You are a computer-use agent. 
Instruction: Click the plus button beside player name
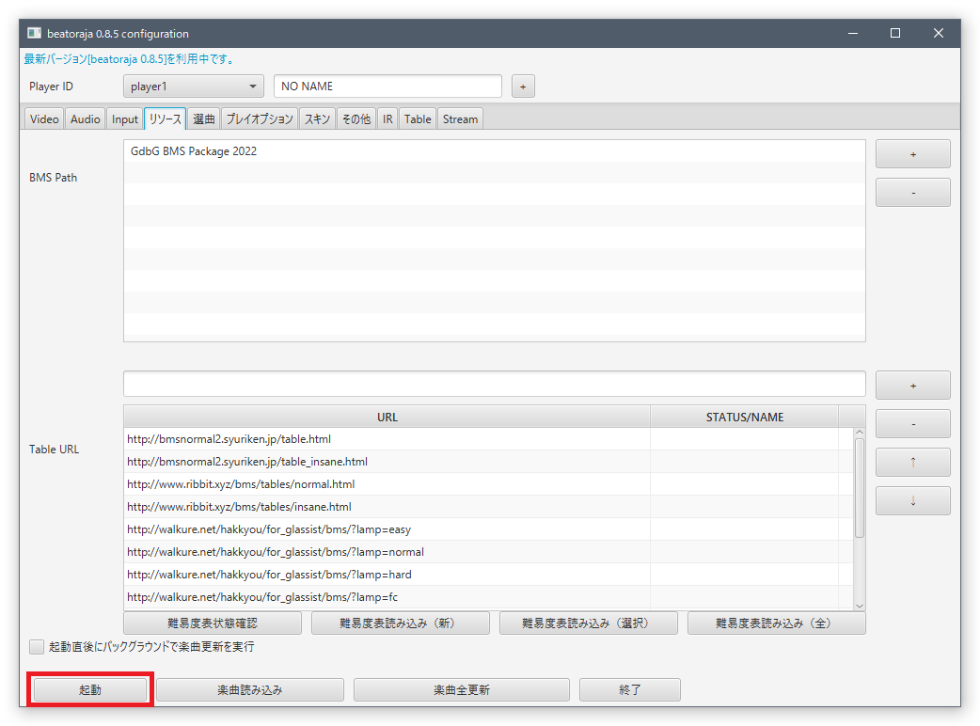click(523, 87)
